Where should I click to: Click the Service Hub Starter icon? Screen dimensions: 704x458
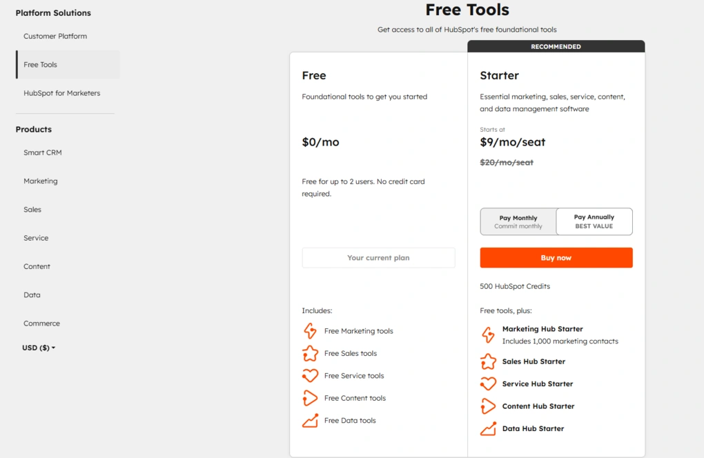pyautogui.click(x=488, y=384)
